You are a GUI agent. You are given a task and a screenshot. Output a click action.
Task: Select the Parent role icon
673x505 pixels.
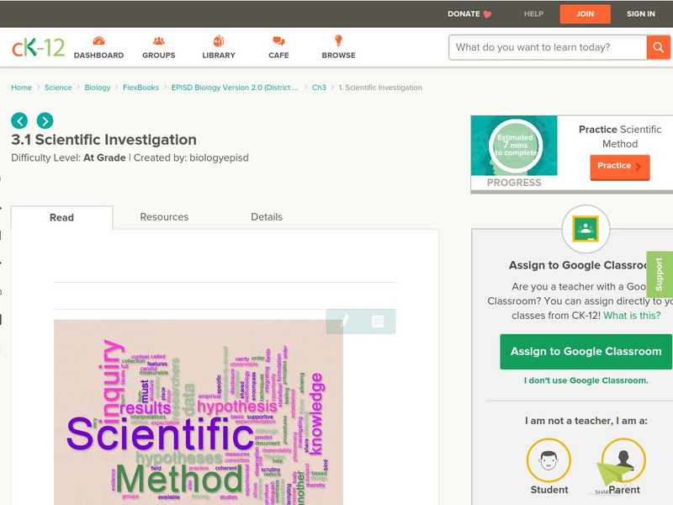point(623,461)
